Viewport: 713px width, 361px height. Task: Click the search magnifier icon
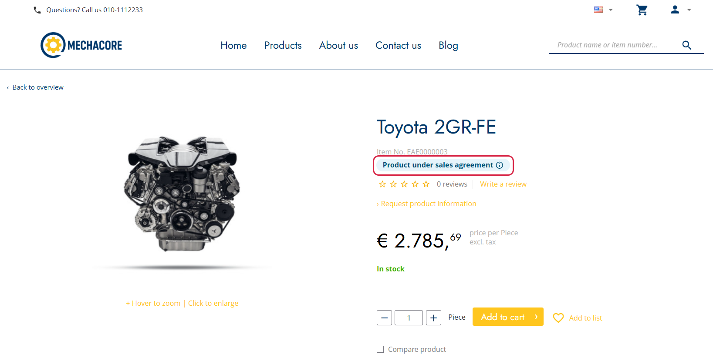click(x=687, y=45)
